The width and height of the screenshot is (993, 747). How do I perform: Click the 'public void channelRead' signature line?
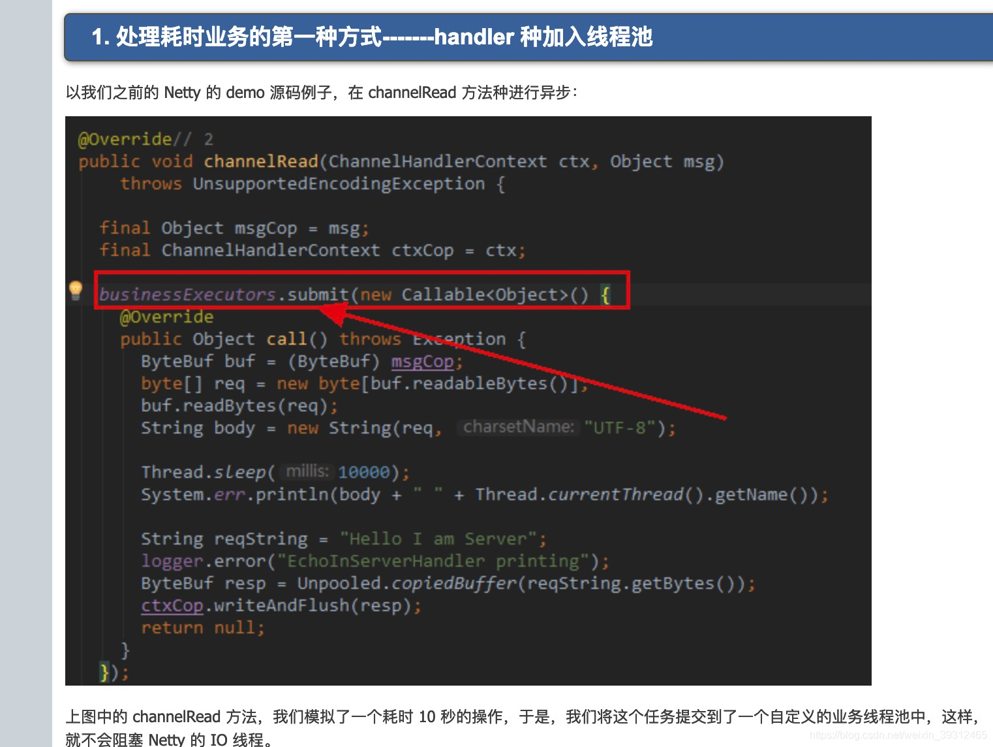[x=401, y=162]
